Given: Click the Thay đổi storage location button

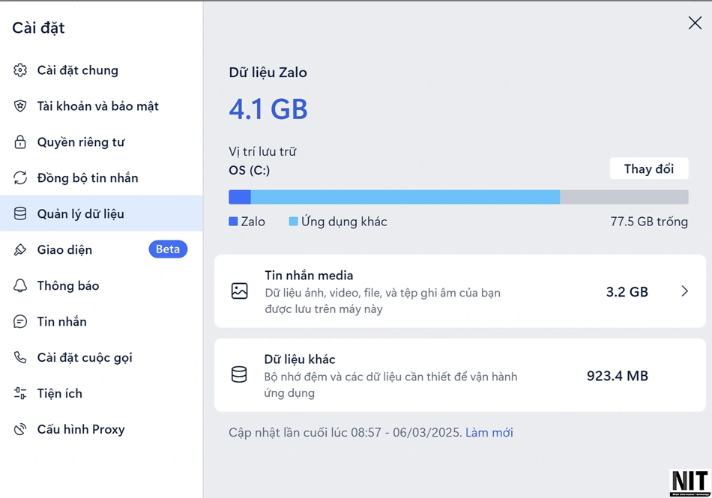Looking at the screenshot, I should 649,168.
